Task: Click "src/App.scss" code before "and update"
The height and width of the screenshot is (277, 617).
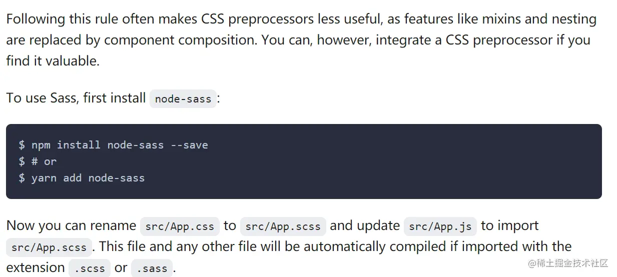Action: (283, 226)
